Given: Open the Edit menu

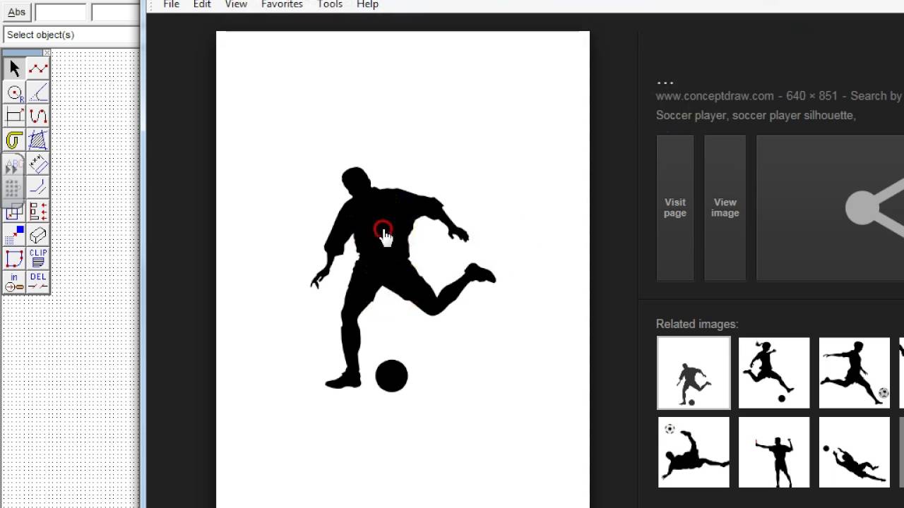Looking at the screenshot, I should [202, 4].
